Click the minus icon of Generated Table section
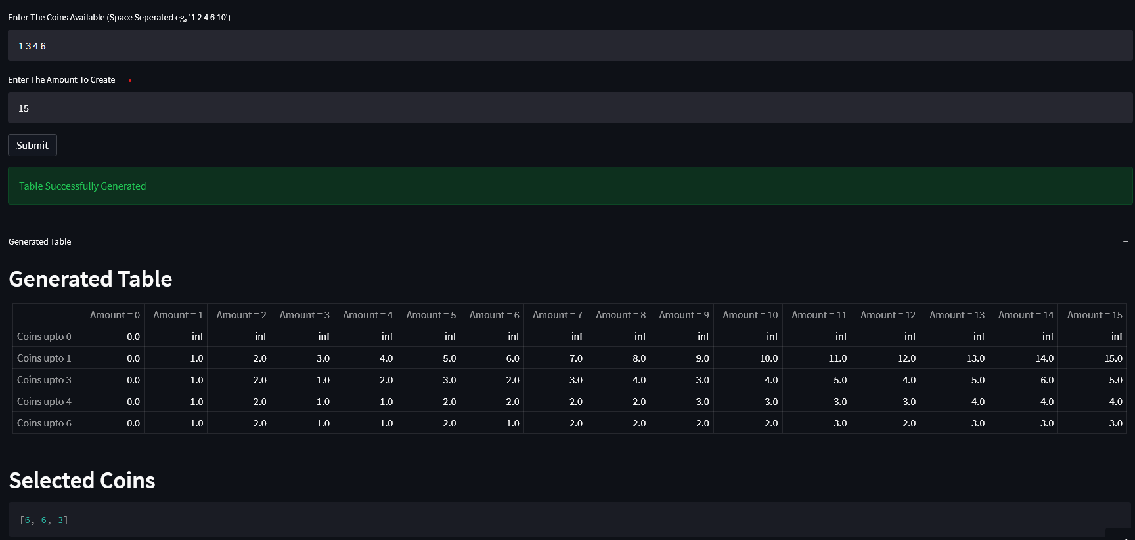 [1125, 241]
